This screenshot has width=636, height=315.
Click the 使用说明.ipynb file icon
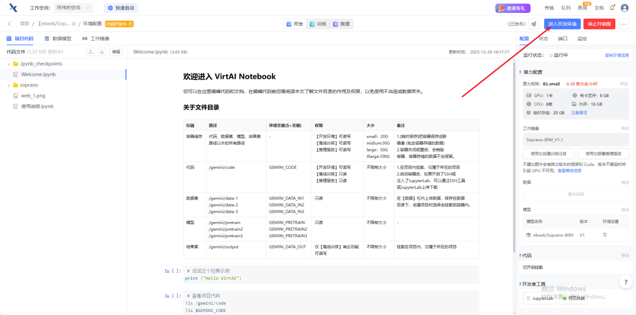tap(15, 107)
